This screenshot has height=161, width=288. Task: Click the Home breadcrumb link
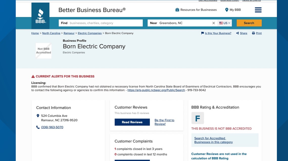(x=35, y=33)
